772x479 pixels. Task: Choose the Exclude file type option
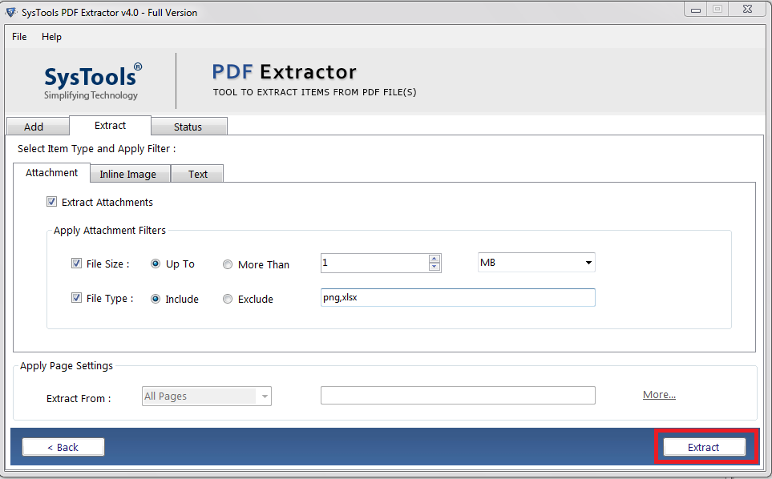tap(227, 298)
